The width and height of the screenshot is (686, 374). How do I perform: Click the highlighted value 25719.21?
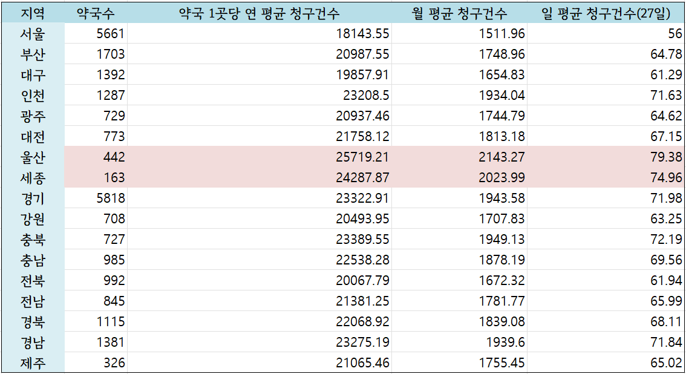362,157
